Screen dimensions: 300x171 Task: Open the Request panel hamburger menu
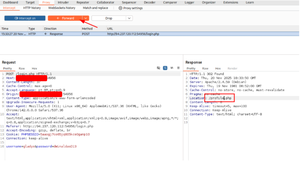(178, 68)
